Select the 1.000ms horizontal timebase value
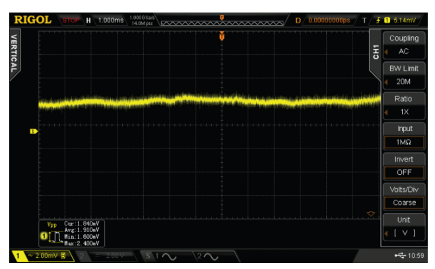The width and height of the screenshot is (435, 269). pos(111,20)
